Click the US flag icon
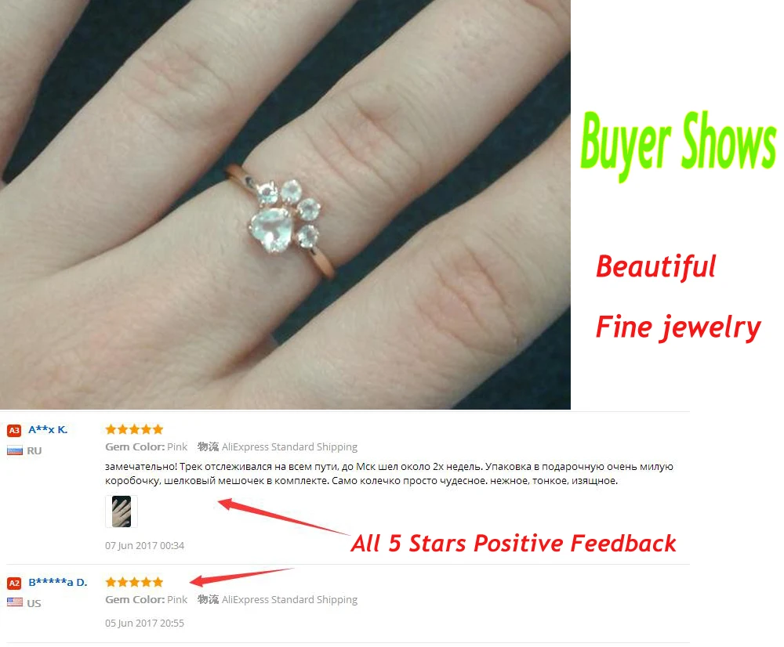This screenshot has height=647, width=784. pos(14,602)
